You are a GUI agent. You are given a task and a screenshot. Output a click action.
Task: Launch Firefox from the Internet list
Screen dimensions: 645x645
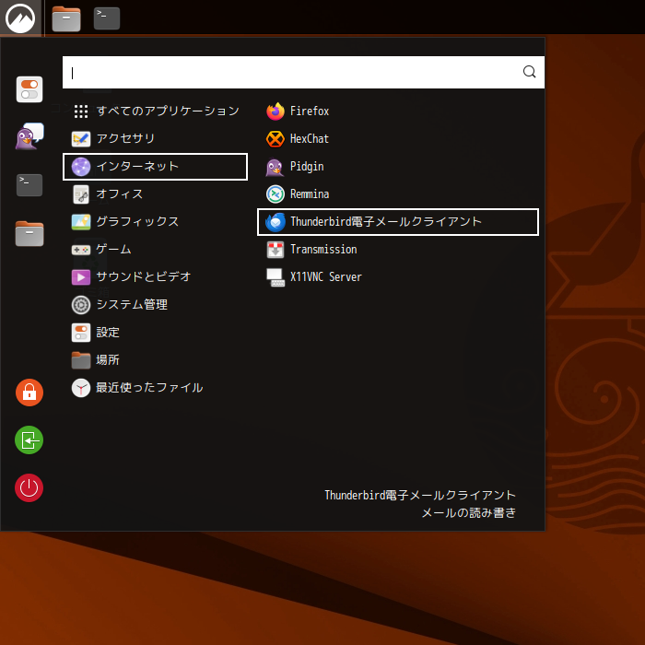pyautogui.click(x=397, y=111)
